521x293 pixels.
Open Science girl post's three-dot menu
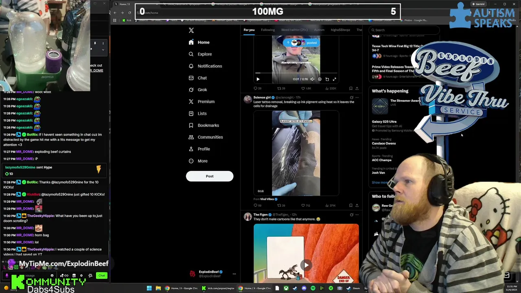coord(357,98)
